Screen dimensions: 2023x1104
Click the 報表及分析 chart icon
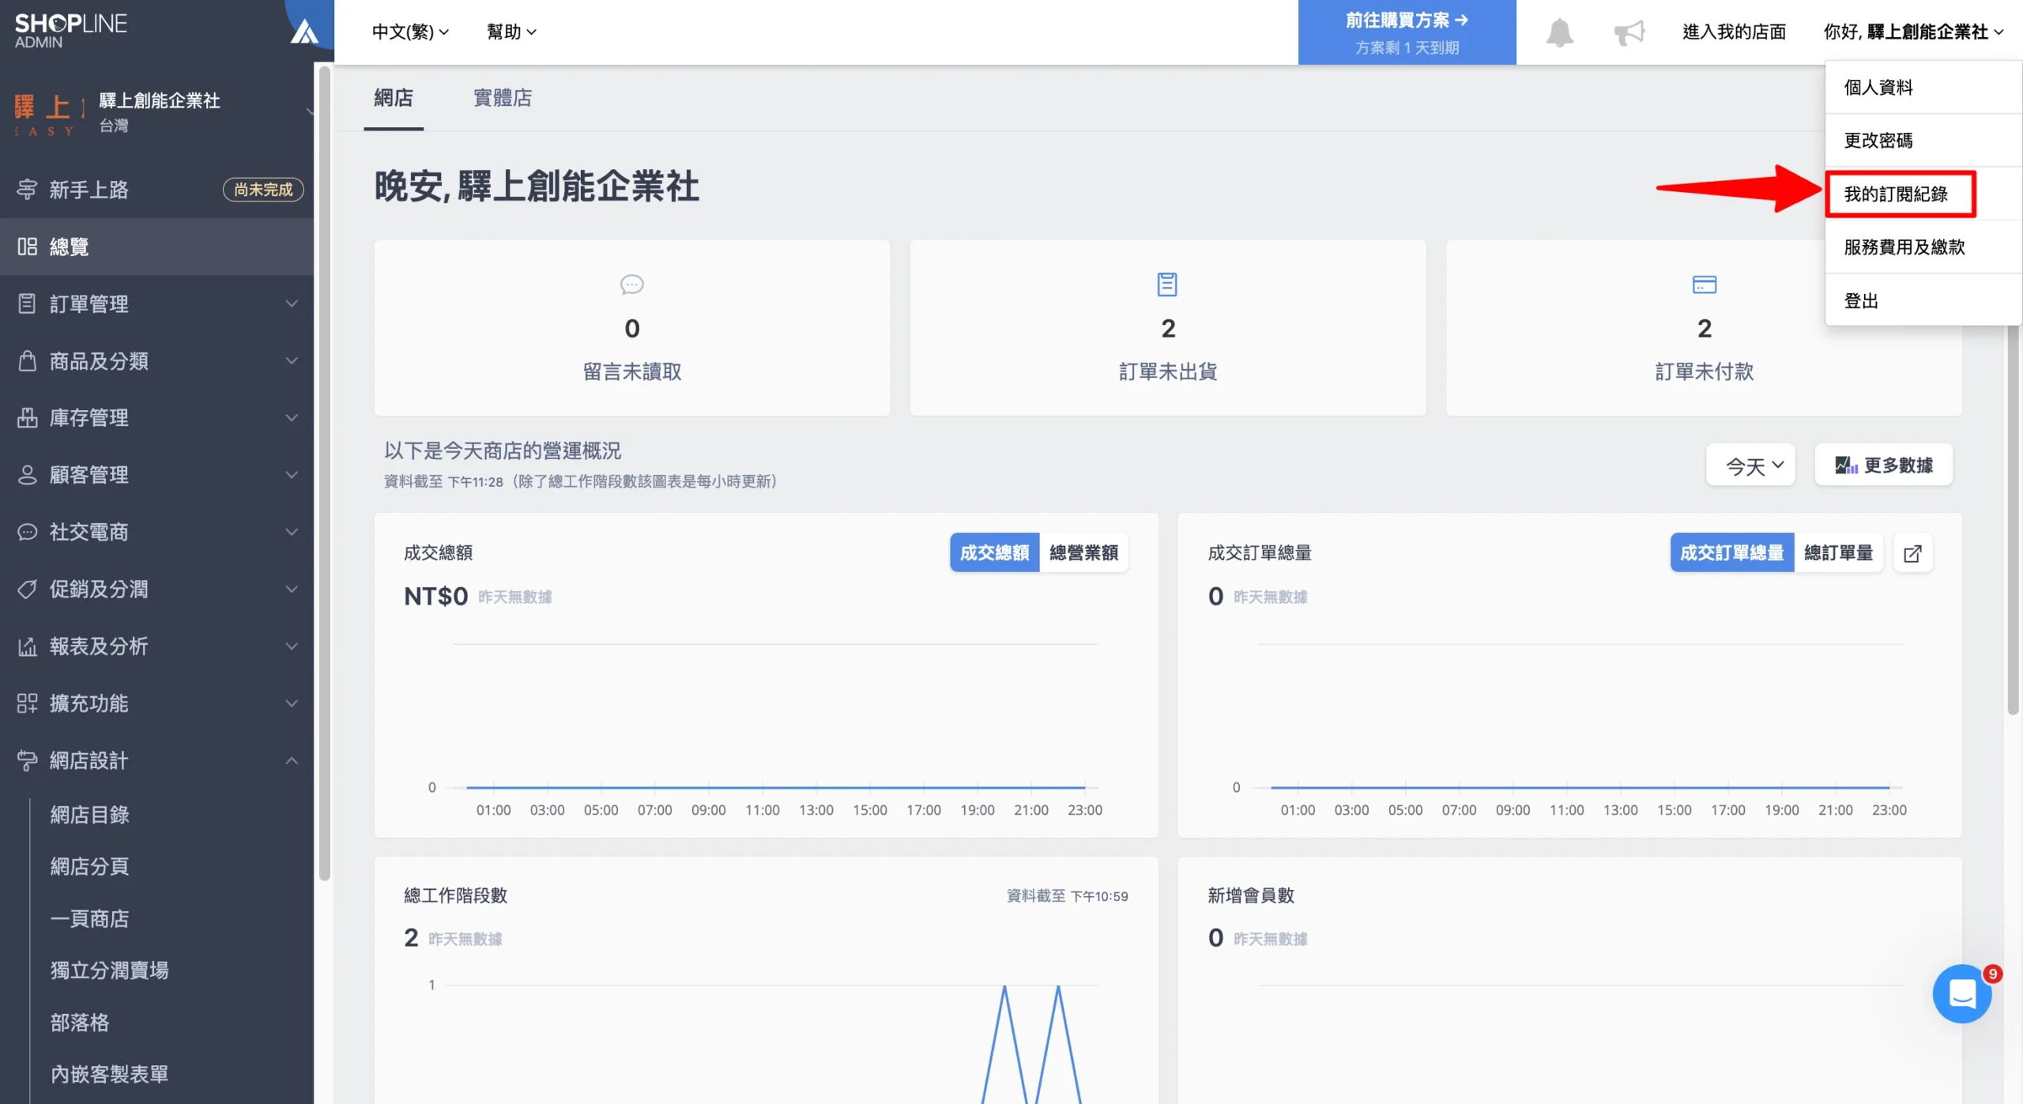coord(28,646)
